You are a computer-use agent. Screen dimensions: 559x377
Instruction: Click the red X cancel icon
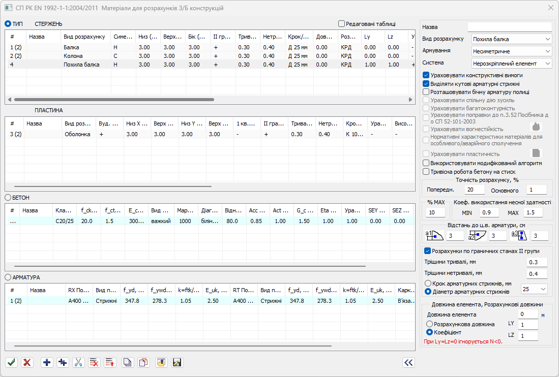pyautogui.click(x=27, y=362)
